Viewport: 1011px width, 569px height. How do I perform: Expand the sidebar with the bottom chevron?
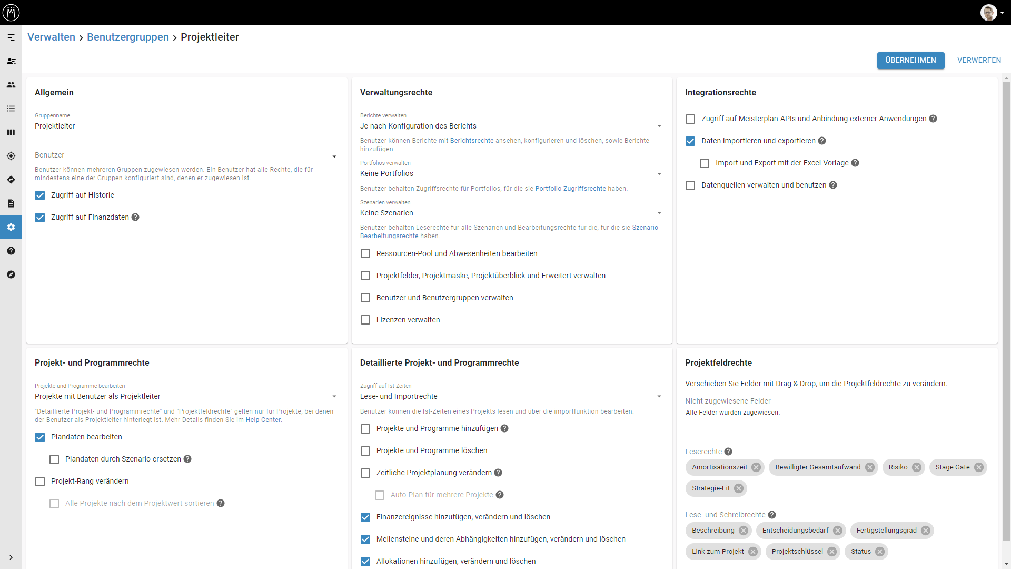tap(11, 557)
